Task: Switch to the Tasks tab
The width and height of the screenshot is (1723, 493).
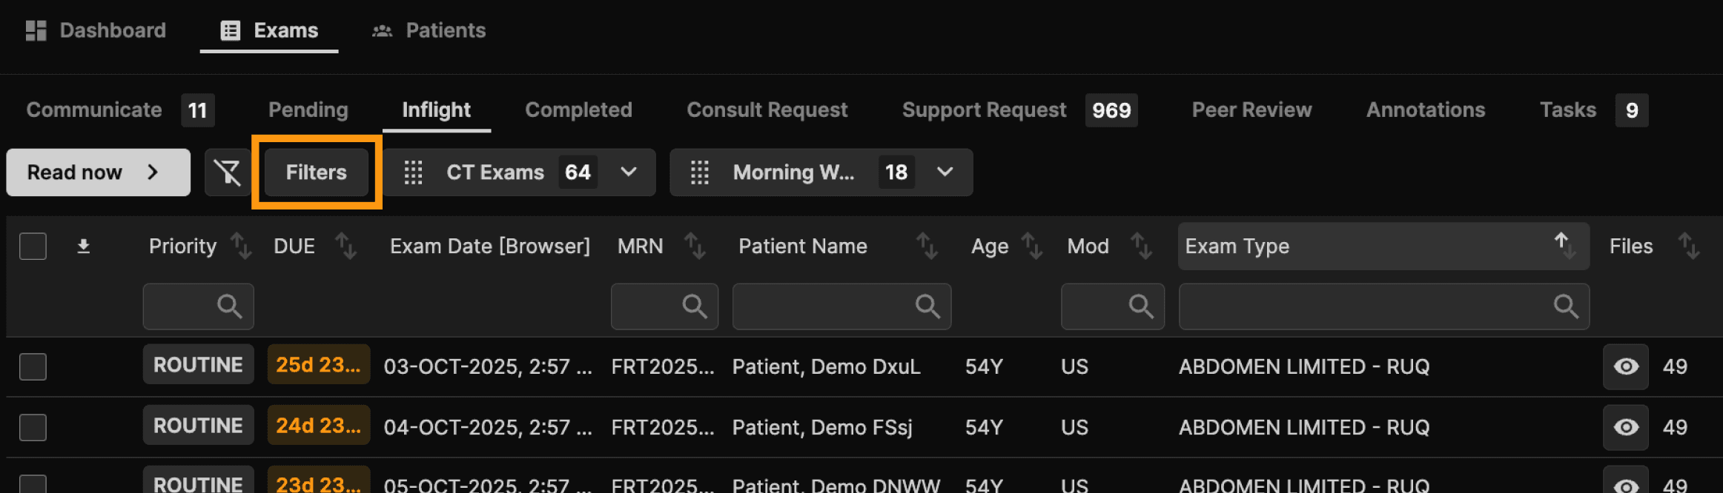Action: [x=1568, y=110]
